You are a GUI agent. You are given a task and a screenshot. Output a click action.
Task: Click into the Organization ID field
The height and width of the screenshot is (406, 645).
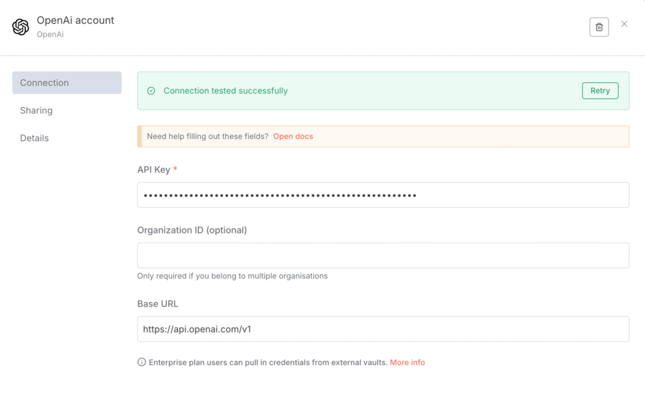point(383,256)
